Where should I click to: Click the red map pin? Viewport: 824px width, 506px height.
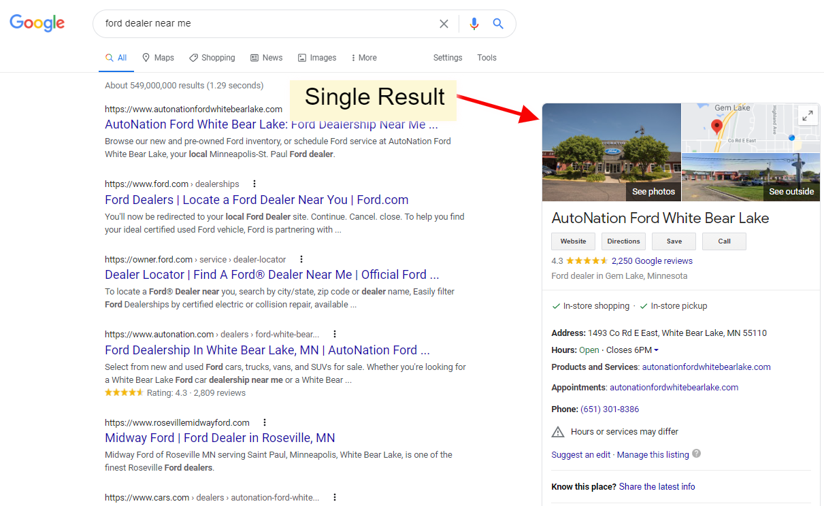(x=716, y=126)
